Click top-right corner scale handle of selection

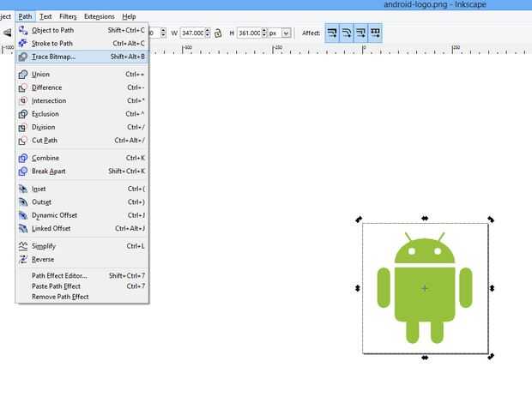(x=491, y=220)
